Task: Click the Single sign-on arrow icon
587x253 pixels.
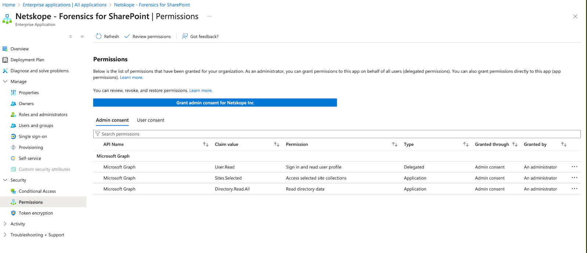Action: [13, 136]
